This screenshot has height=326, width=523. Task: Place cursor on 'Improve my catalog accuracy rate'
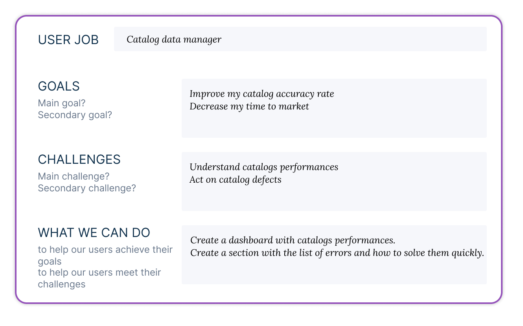[x=261, y=94]
